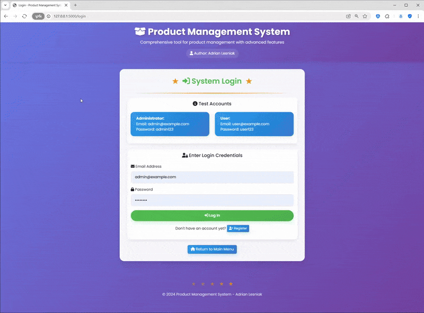
Task: Open the tab search chevron dropdown
Action: [5, 5]
